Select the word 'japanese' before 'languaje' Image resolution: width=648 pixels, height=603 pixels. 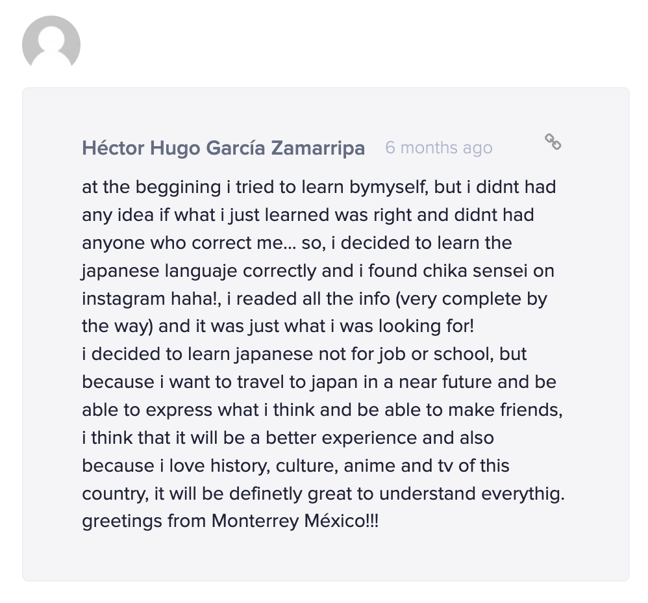pos(120,272)
